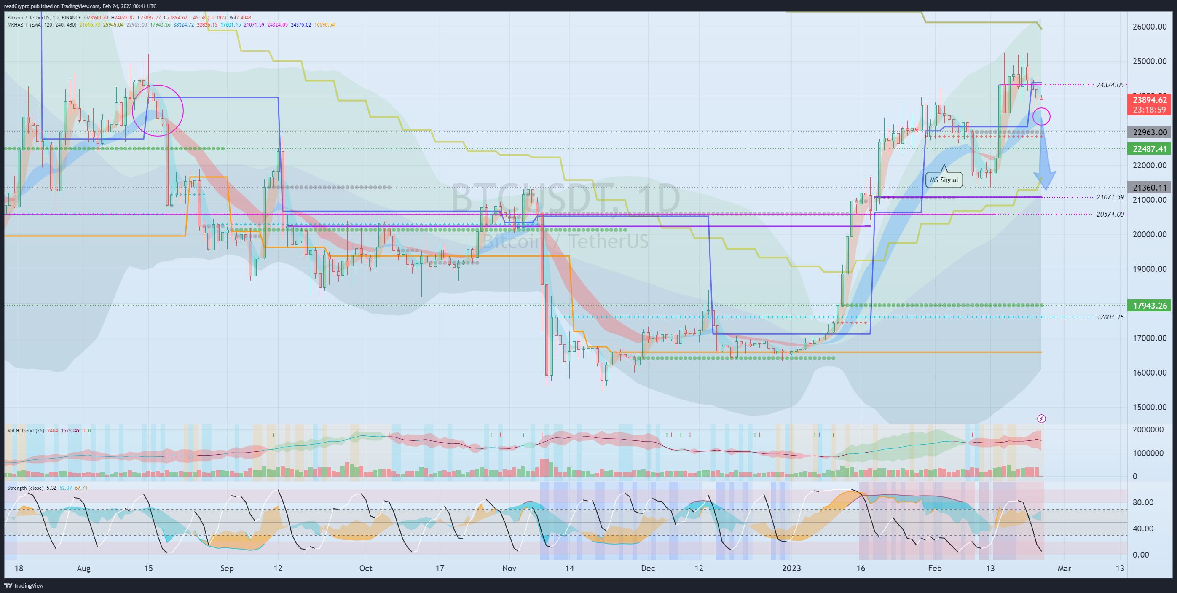Click the 25000.00 price scale label
This screenshot has width=1177, height=593.
[1150, 61]
